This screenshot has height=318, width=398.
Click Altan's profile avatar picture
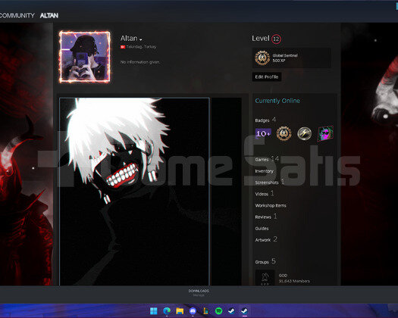(x=85, y=57)
